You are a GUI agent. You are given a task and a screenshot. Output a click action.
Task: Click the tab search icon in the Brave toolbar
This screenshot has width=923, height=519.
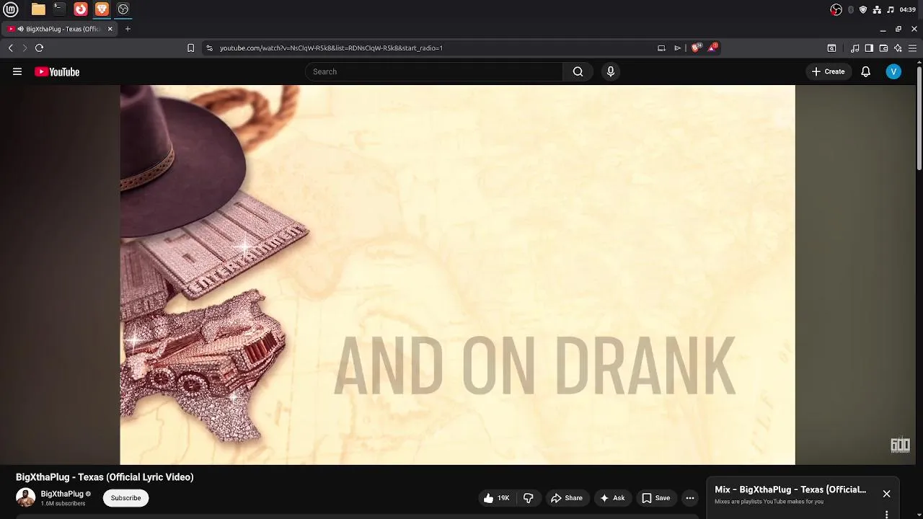[x=831, y=48]
